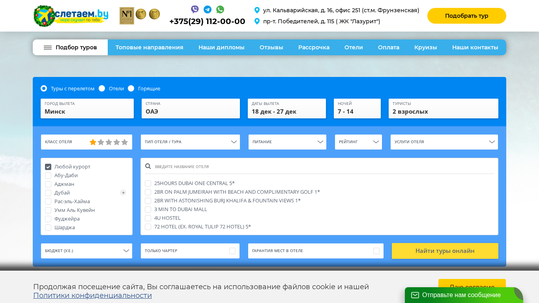
Task: Open Политики конфиденциальности link
Action: pos(92,296)
